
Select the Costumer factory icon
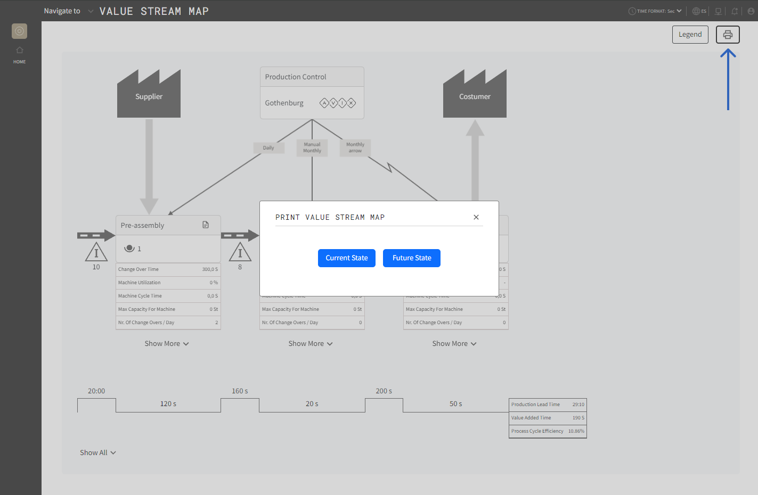click(475, 95)
